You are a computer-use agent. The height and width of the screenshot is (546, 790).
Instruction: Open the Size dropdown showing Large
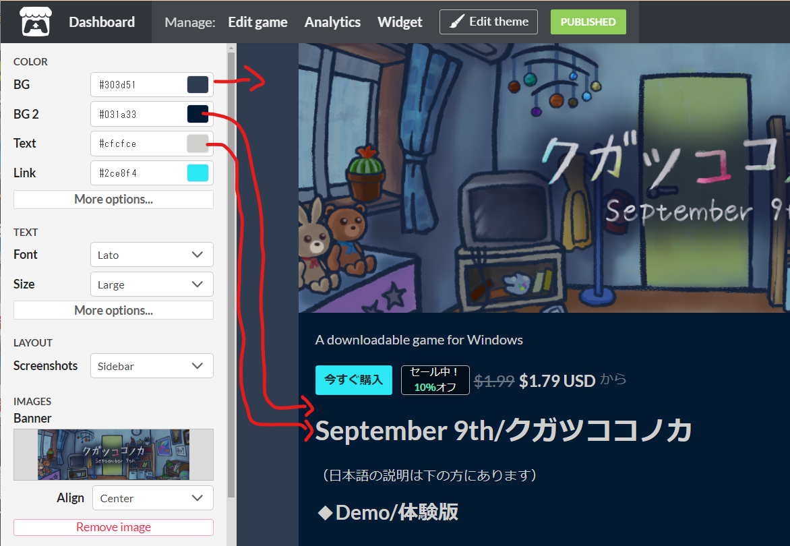coord(152,284)
